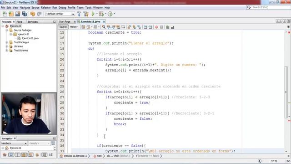Click the Next Bookmark icon
Image resolution: width=291 pixels, height=164 pixels.
134,27
